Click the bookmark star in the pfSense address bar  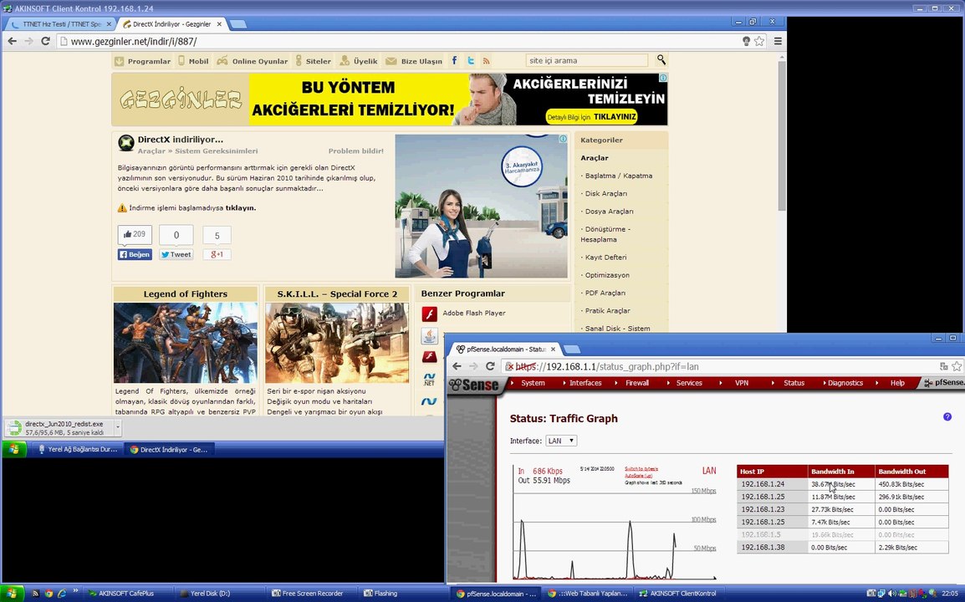[957, 365]
